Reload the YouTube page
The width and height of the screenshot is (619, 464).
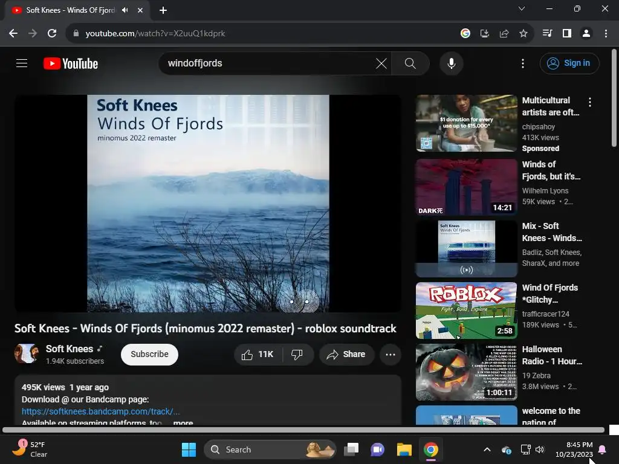tap(52, 33)
